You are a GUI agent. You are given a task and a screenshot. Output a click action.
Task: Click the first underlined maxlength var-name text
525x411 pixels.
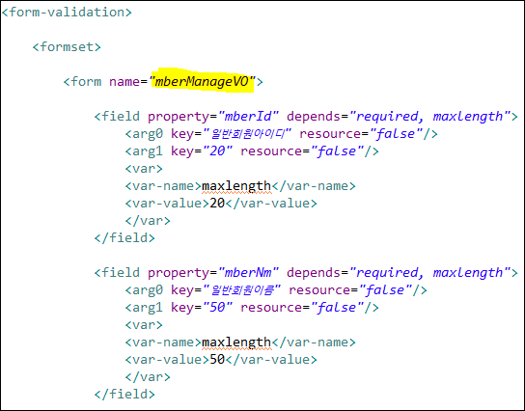pos(236,186)
